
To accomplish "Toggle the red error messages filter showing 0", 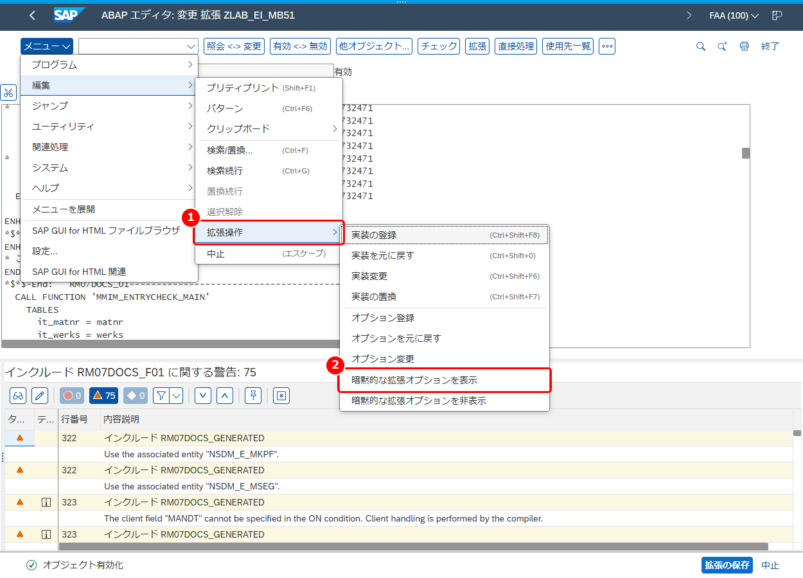I will [71, 396].
